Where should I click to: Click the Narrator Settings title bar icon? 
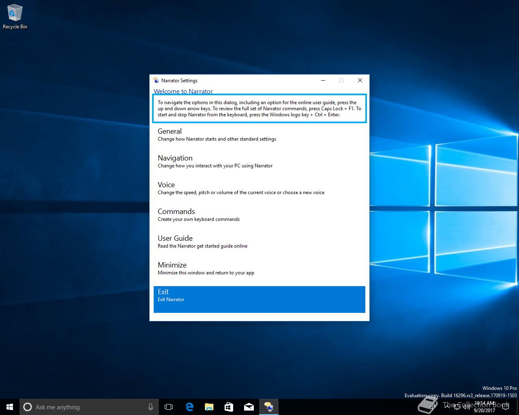tap(156, 80)
